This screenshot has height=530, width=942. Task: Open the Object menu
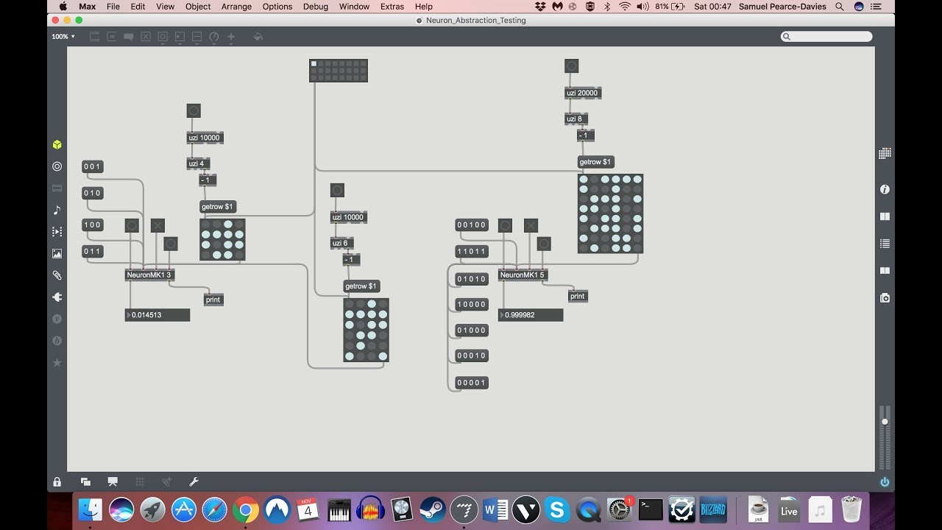(x=198, y=7)
